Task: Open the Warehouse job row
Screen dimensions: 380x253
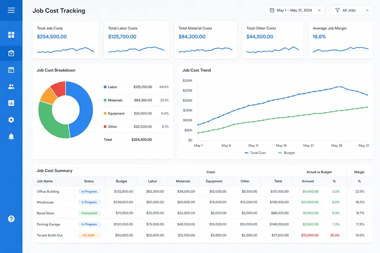Action: click(x=203, y=202)
